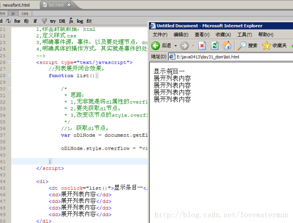Click the closing </script> tag line
Image resolution: width=293 pixels, height=223 pixels.
point(50,168)
